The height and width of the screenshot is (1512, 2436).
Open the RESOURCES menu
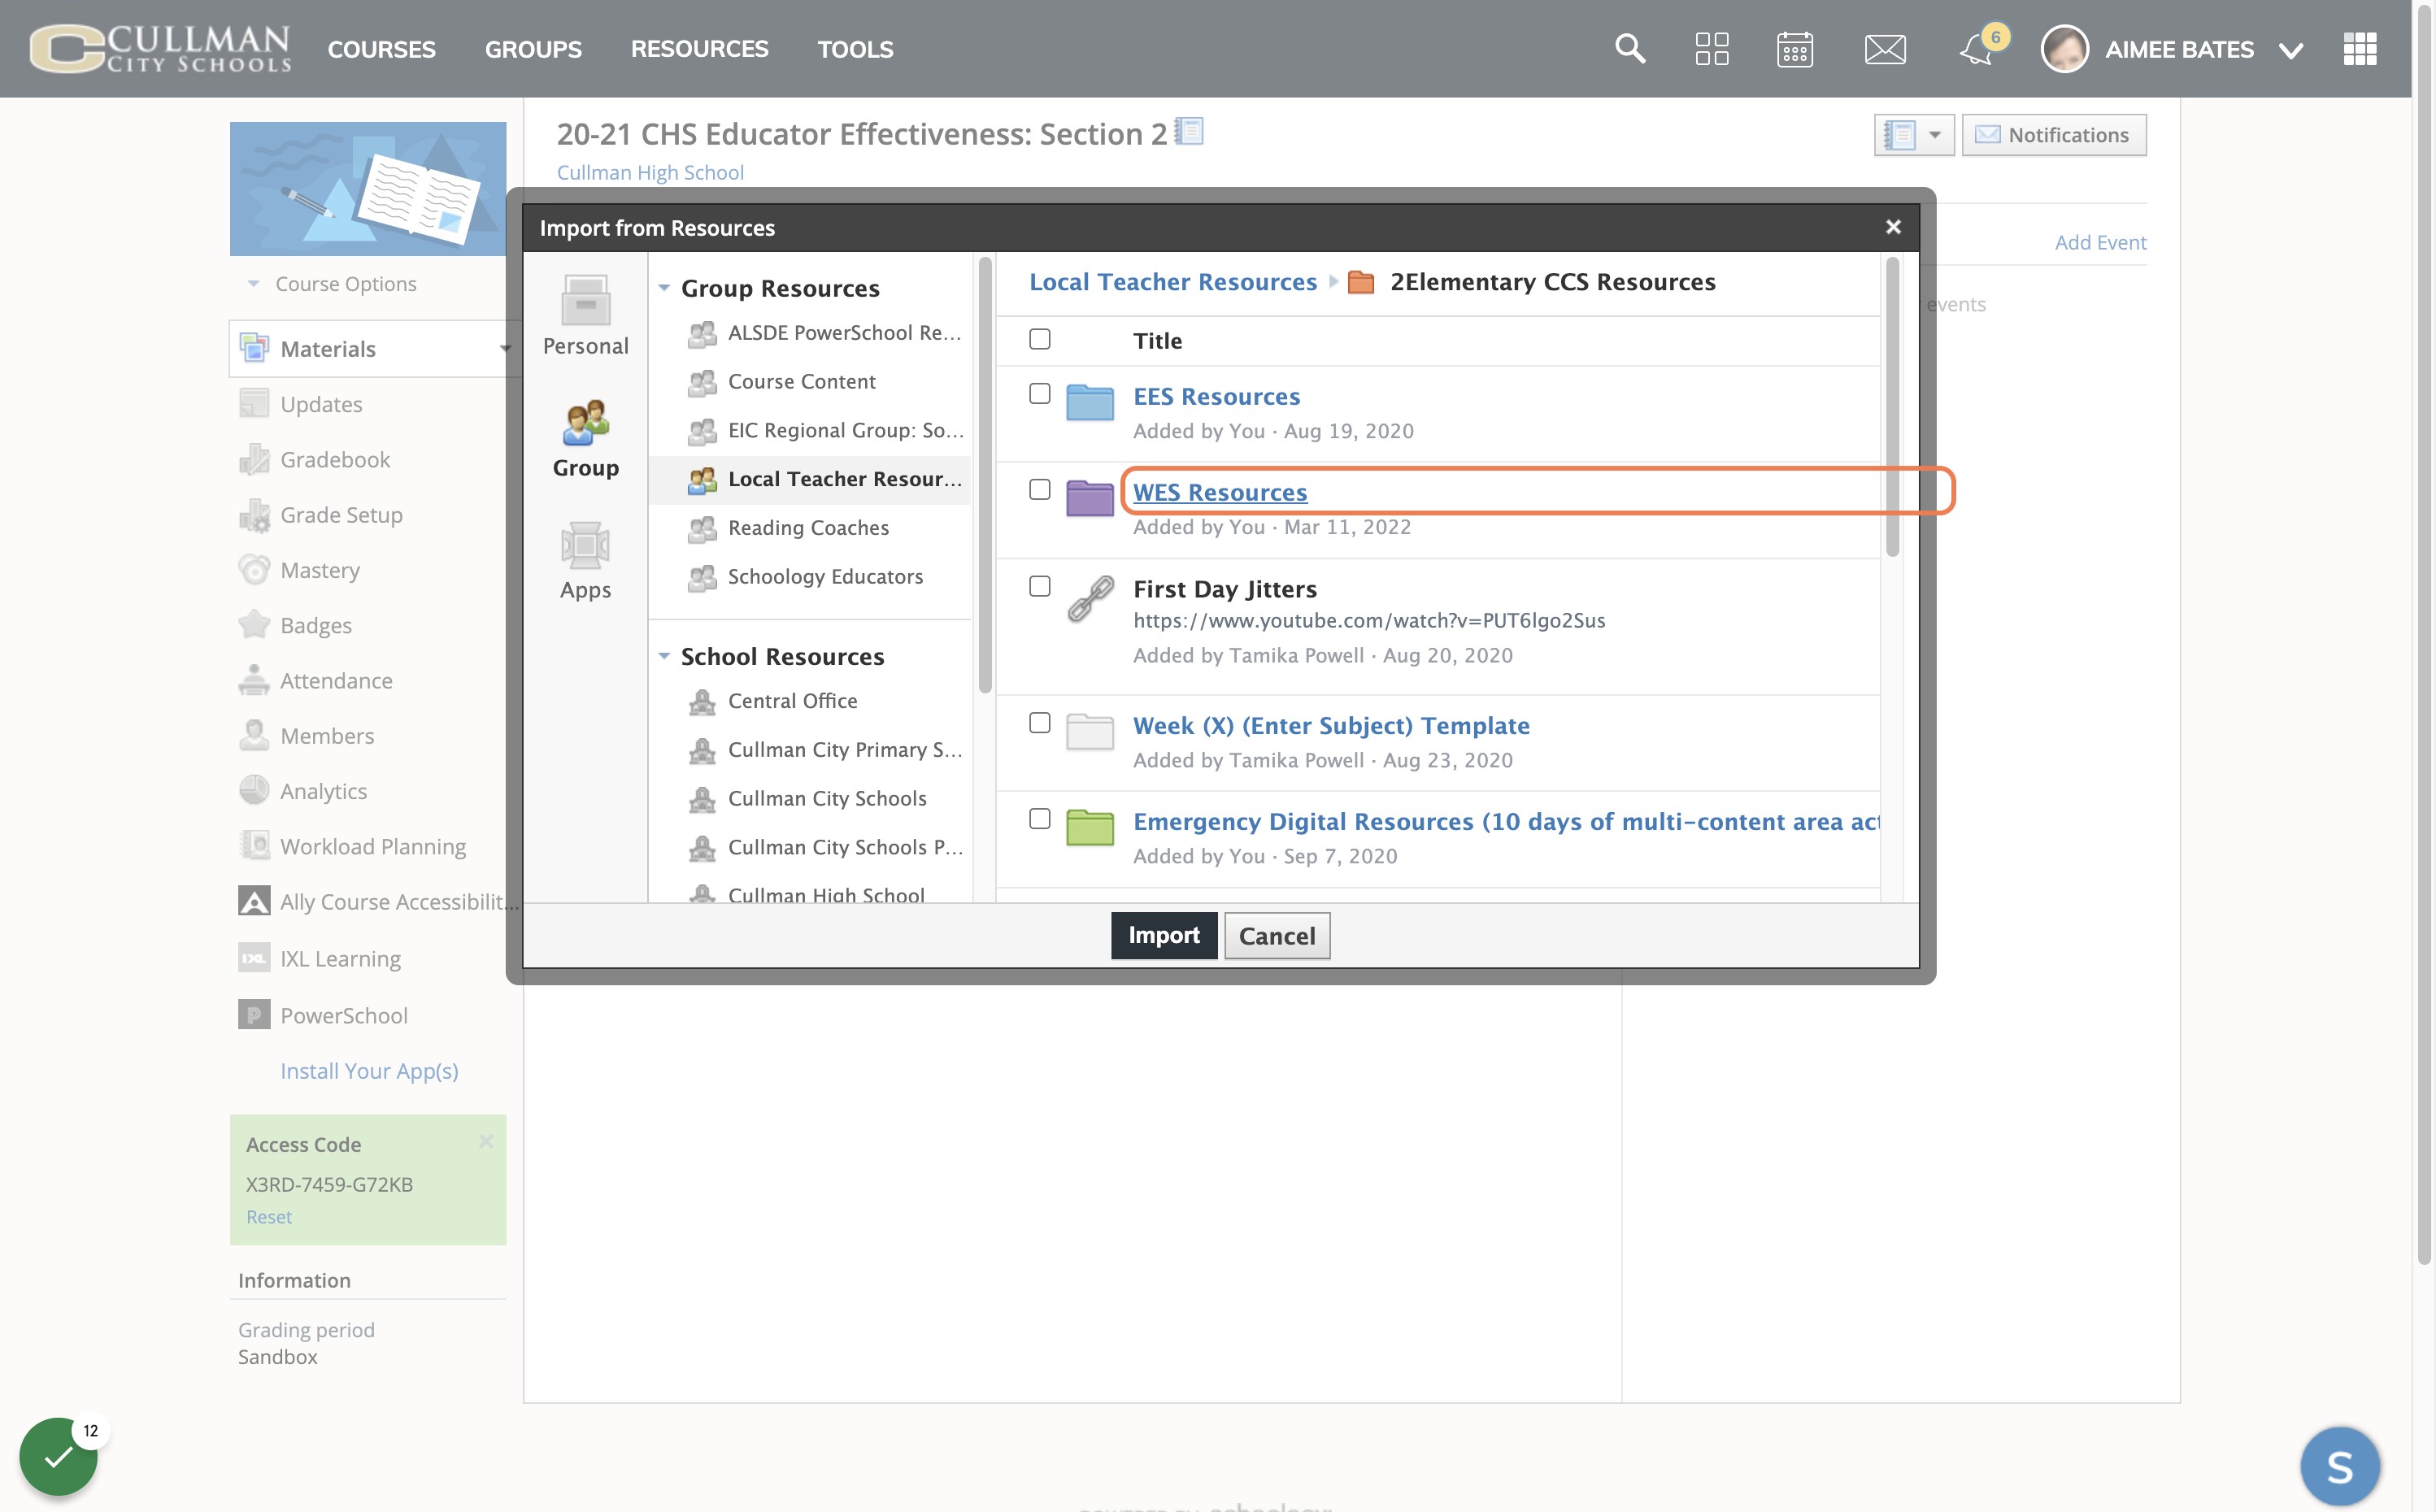pyautogui.click(x=699, y=49)
